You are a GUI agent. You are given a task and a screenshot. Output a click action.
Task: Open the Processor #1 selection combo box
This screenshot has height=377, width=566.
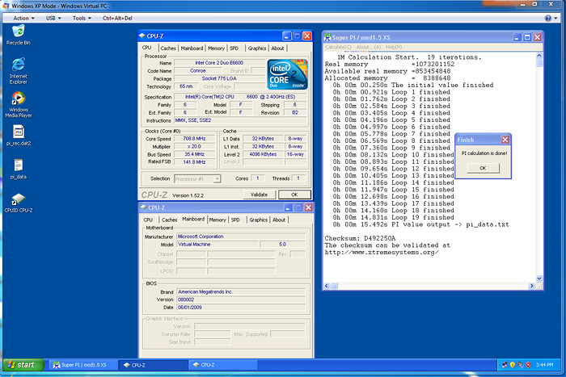click(x=194, y=178)
